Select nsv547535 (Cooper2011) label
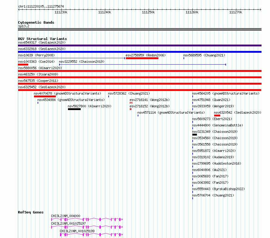 pos(38,81)
